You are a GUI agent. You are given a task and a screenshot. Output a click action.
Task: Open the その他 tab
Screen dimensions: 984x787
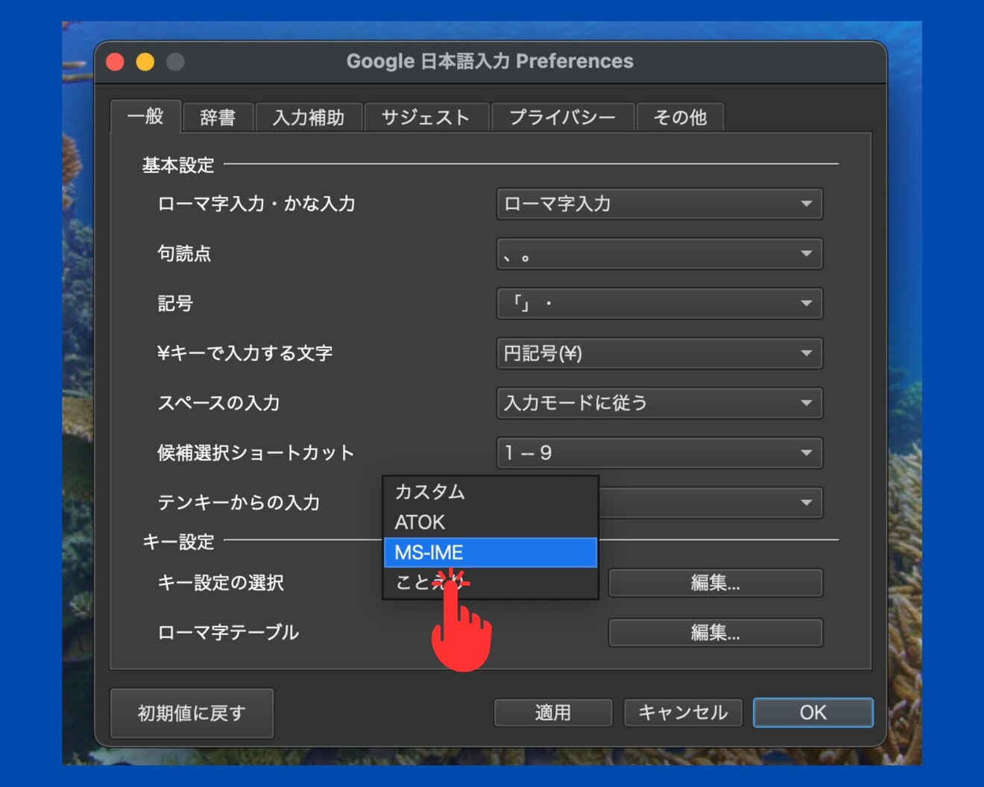(680, 118)
